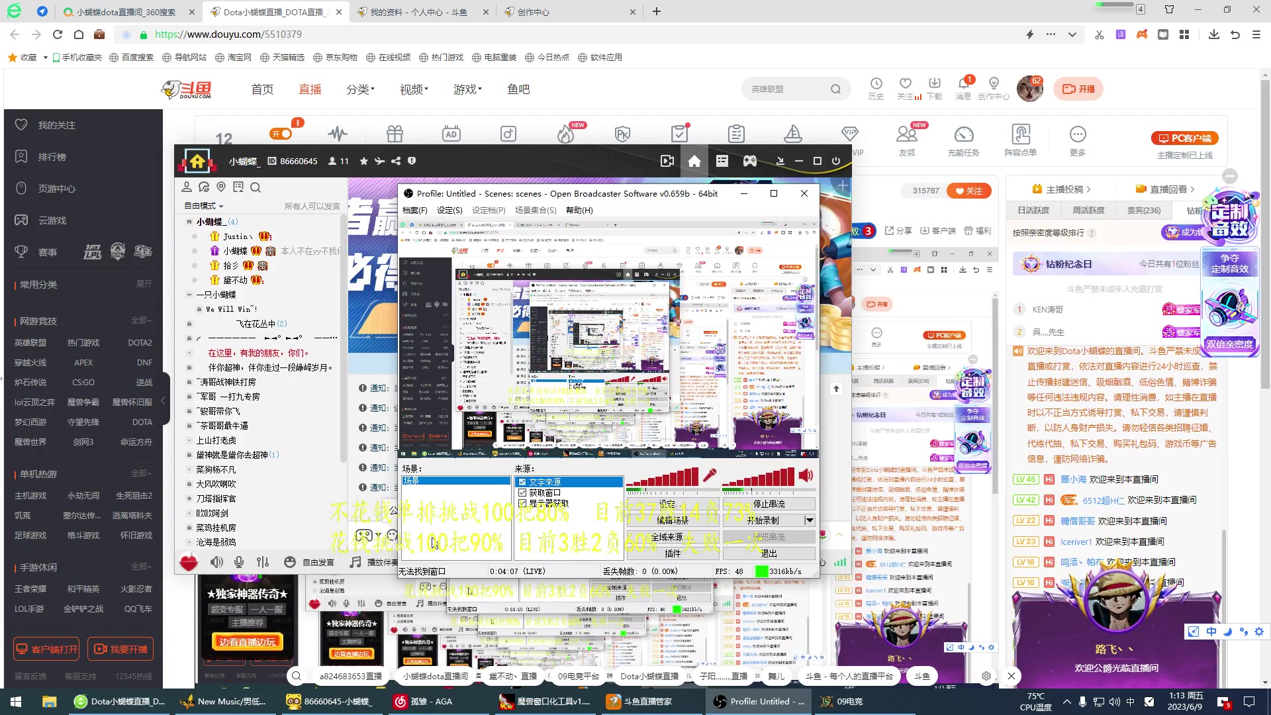Click the browser scissors screenshot icon
The height and width of the screenshot is (715, 1271).
point(1100,34)
